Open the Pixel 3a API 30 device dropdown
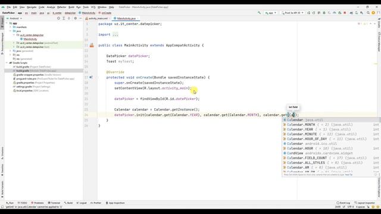 pyautogui.click(x=292, y=13)
